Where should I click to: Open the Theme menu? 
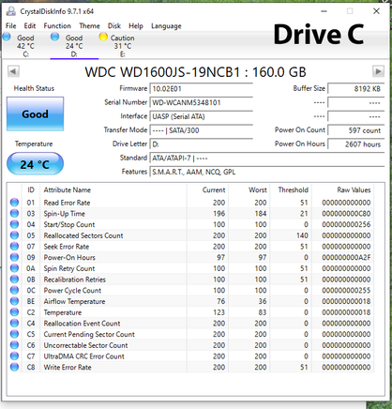pyautogui.click(x=89, y=26)
